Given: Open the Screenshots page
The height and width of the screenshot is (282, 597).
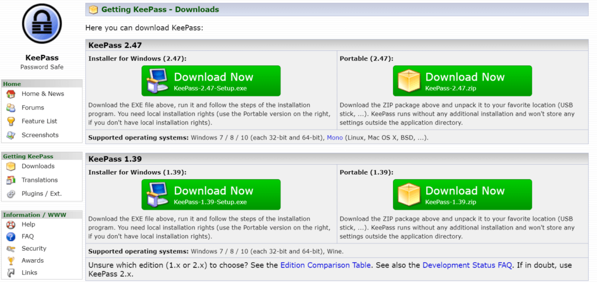Looking at the screenshot, I should (40, 135).
